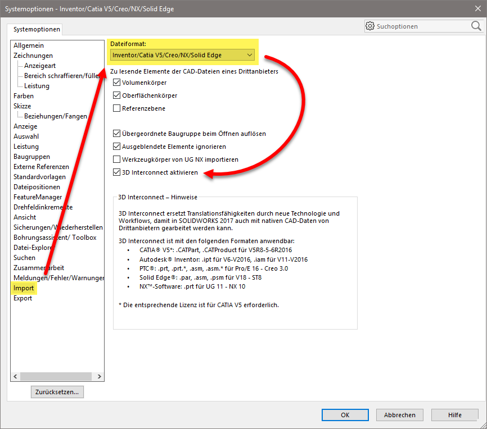Toggle 3D Interconnect aktivieren checkbox
The image size is (487, 429).
(x=117, y=172)
